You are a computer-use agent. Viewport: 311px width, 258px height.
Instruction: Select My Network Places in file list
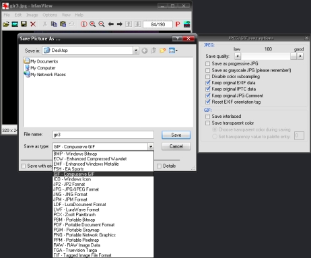pyautogui.click(x=45, y=74)
